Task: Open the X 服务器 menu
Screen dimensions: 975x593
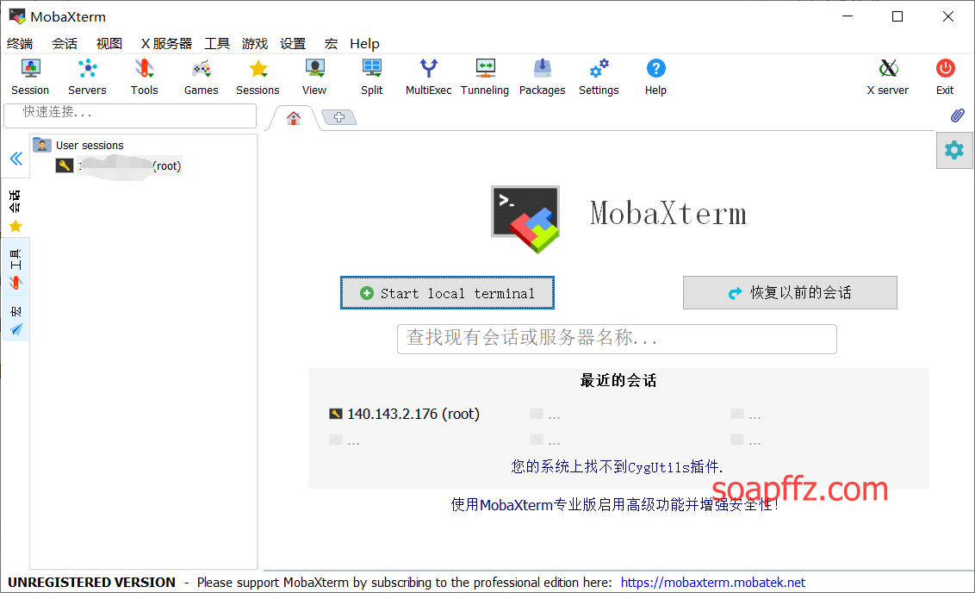Action: tap(166, 44)
